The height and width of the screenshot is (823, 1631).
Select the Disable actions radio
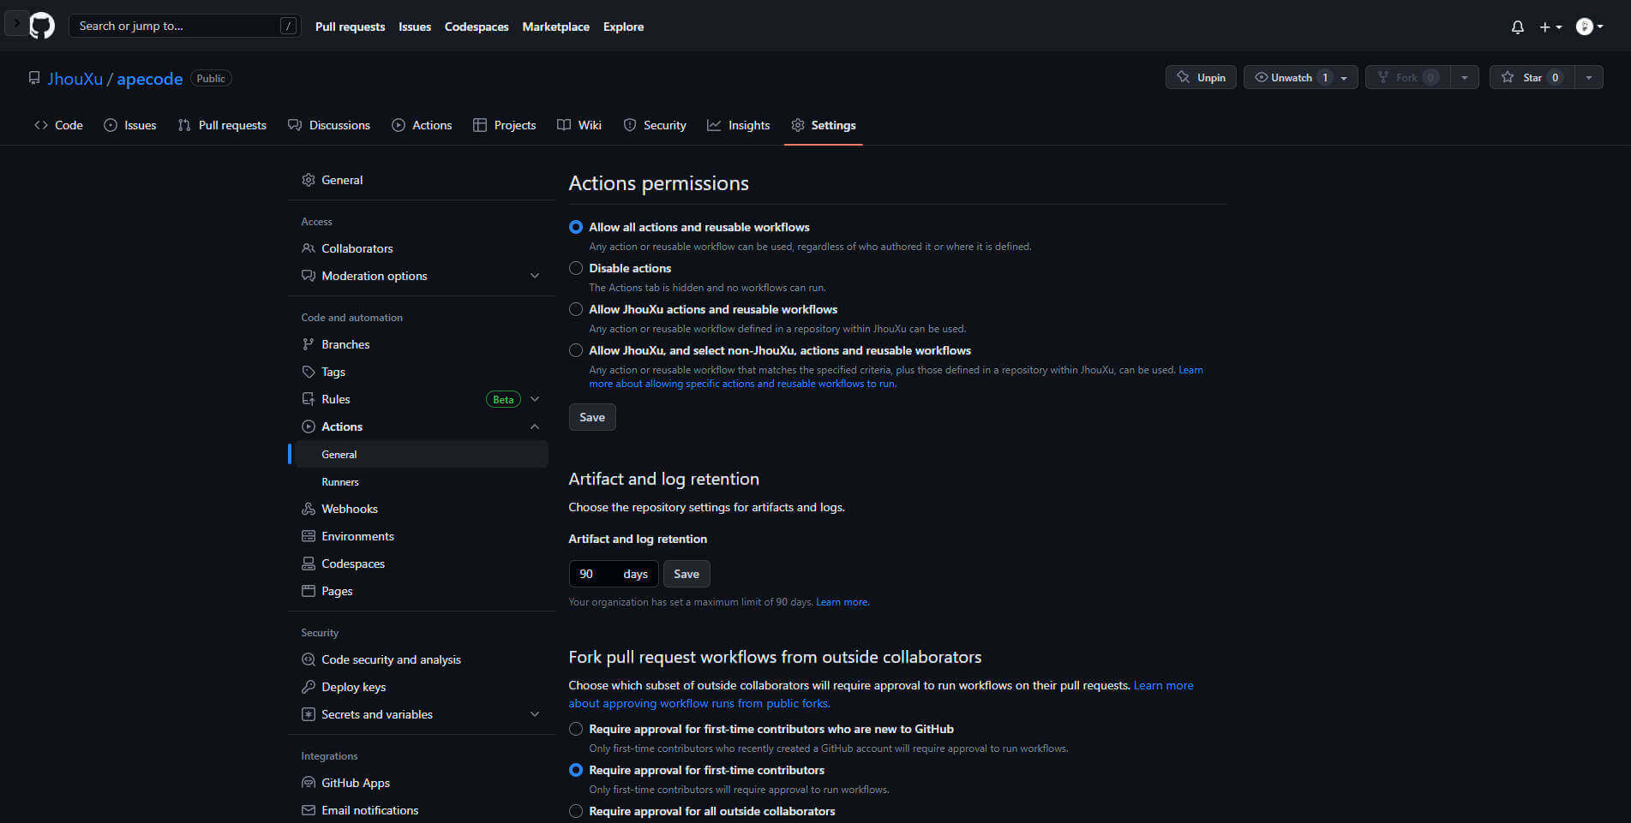(x=576, y=268)
